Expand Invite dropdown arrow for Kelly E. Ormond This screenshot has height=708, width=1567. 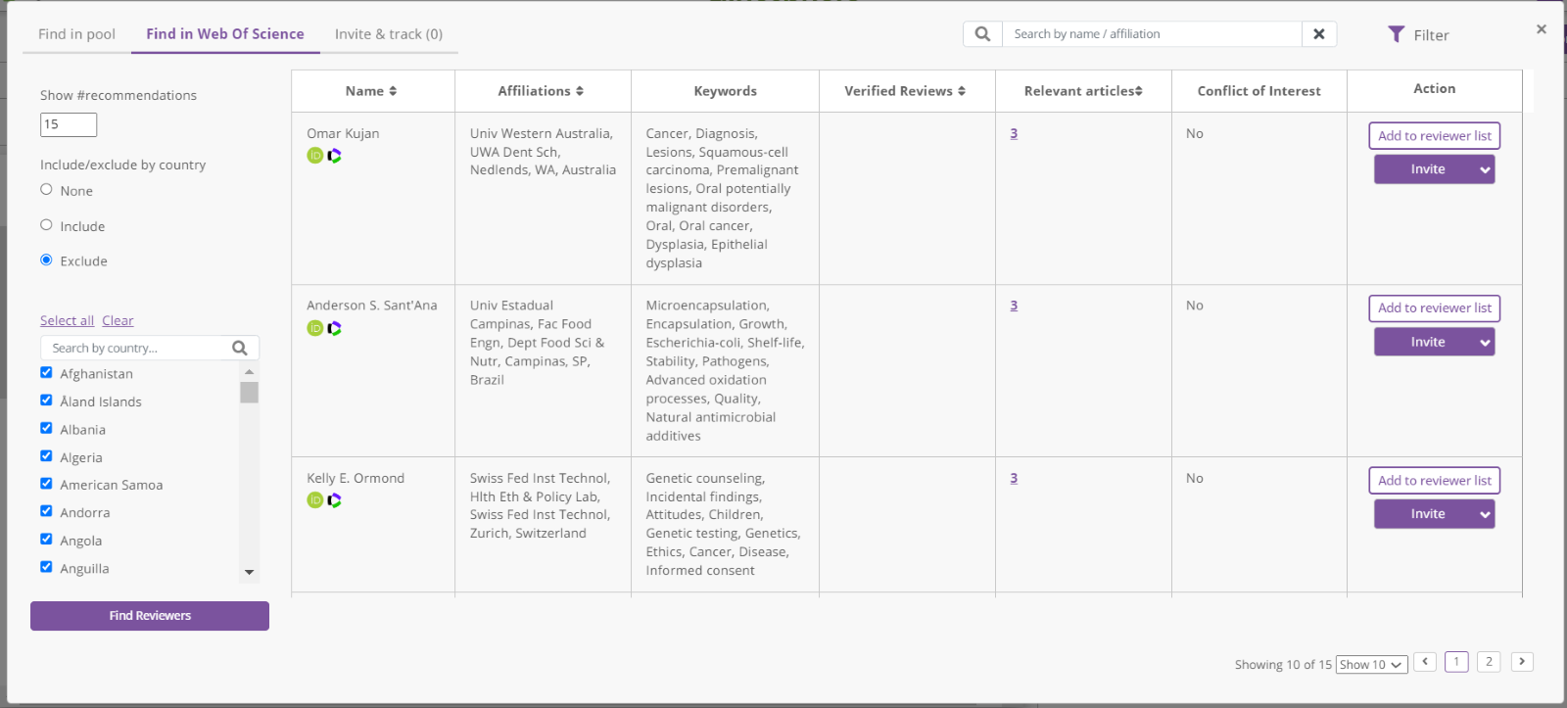pos(1485,514)
